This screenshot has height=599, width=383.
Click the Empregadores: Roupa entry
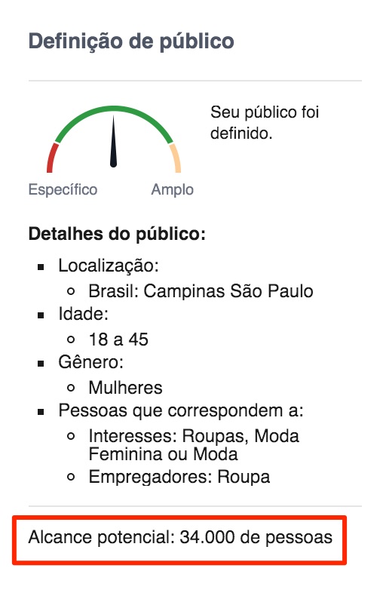click(x=179, y=477)
